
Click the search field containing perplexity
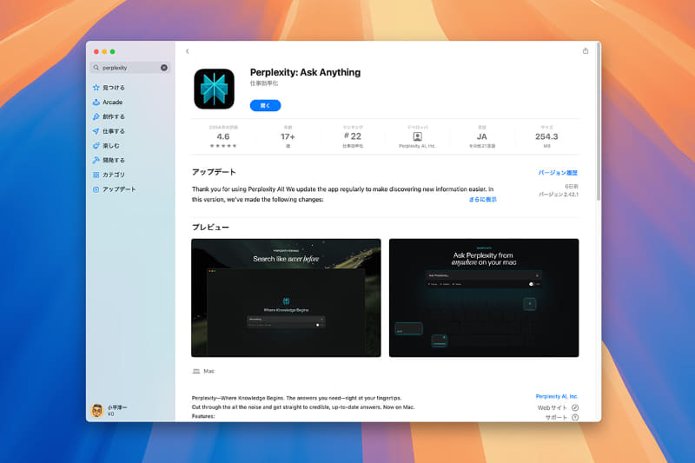(130, 68)
